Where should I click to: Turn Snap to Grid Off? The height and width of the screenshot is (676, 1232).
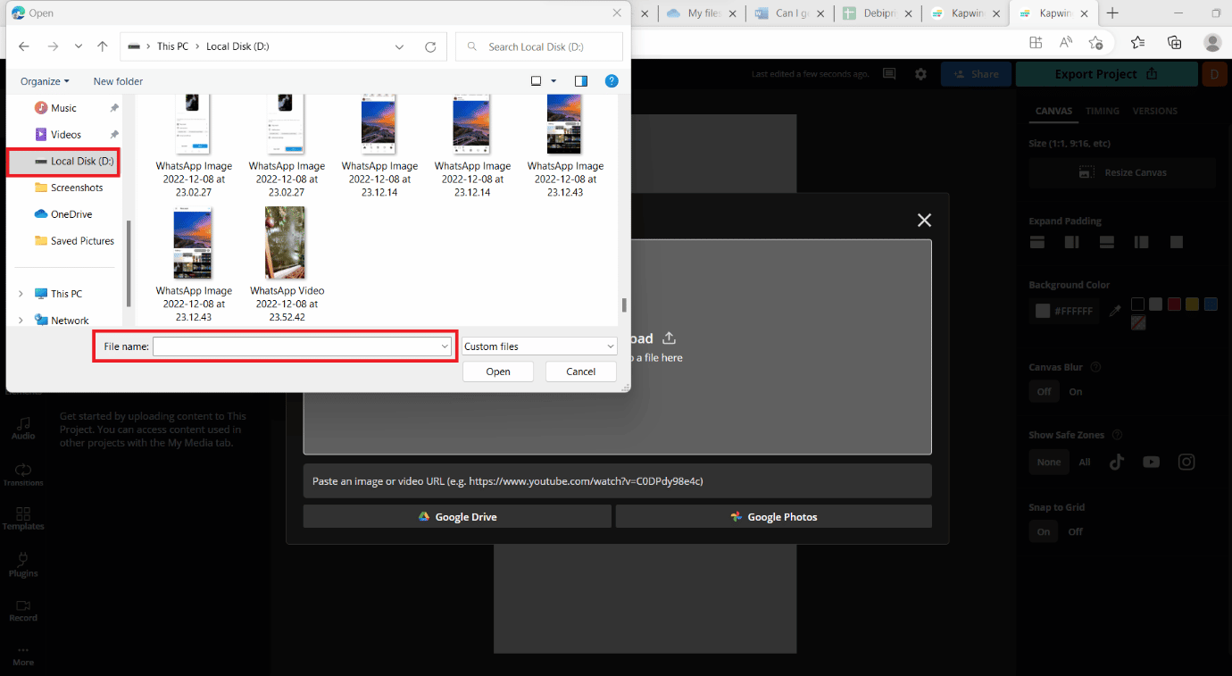1076,531
